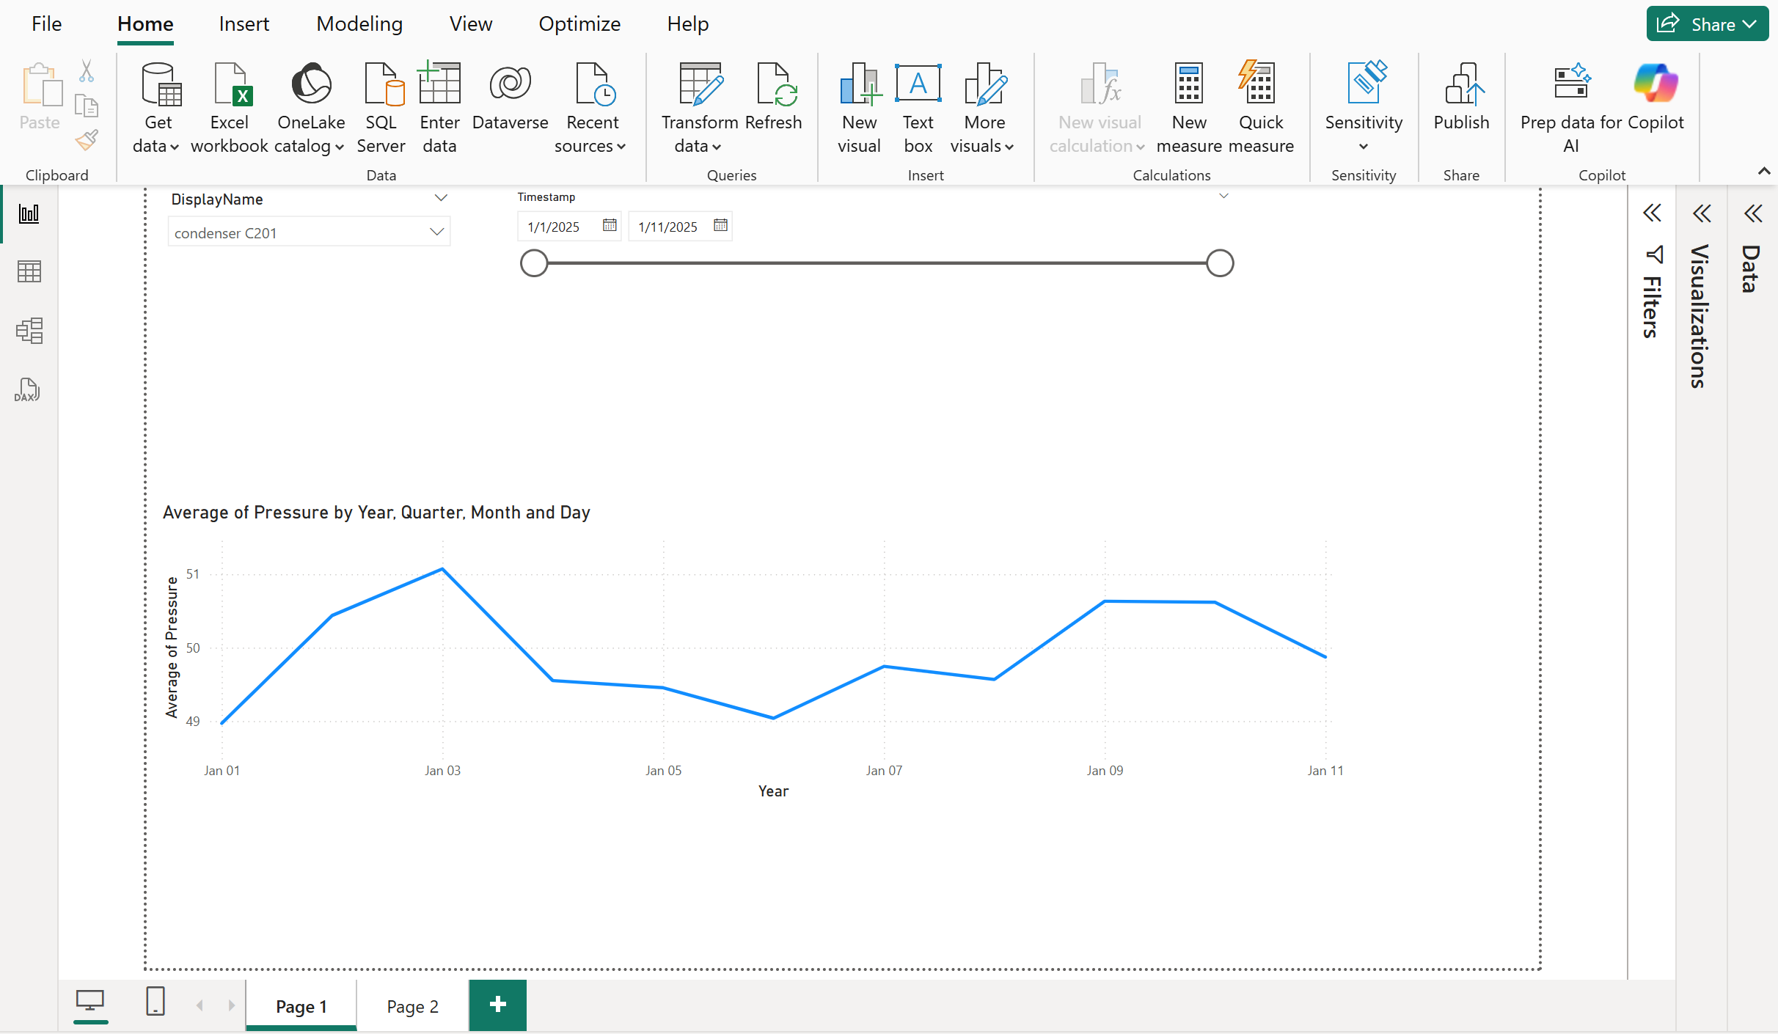Open Model view from the sidebar
Image resolution: width=1778 pixels, height=1034 pixels.
29,331
